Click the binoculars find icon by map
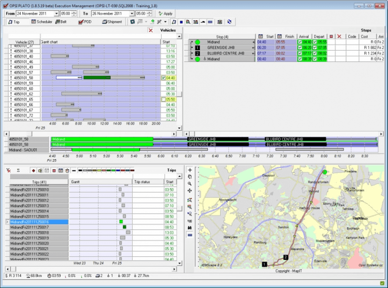This screenshot has width=388, height=288. tap(189, 227)
